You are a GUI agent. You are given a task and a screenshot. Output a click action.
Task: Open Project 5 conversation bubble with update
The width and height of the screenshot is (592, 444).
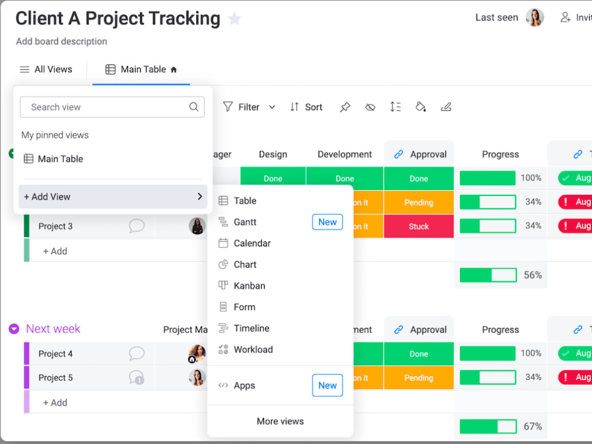tap(136, 378)
